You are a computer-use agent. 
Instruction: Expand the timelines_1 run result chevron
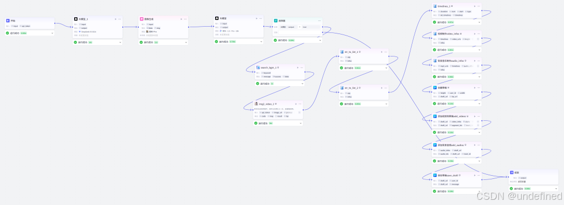(479, 22)
